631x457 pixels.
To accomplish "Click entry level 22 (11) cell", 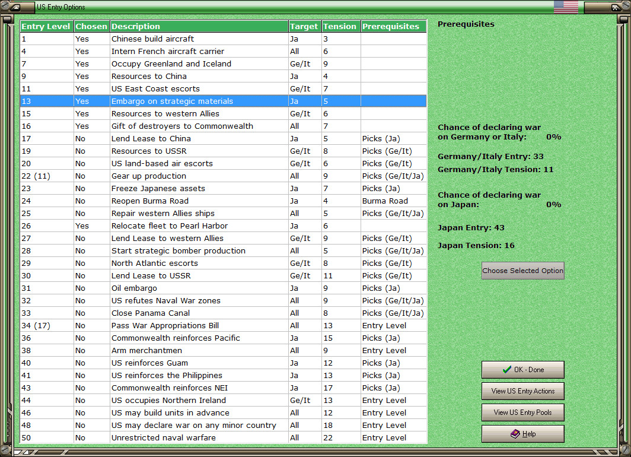I will [x=47, y=176].
